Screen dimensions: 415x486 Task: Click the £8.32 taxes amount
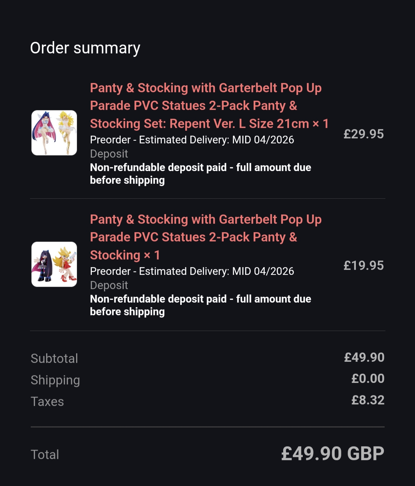(x=368, y=400)
